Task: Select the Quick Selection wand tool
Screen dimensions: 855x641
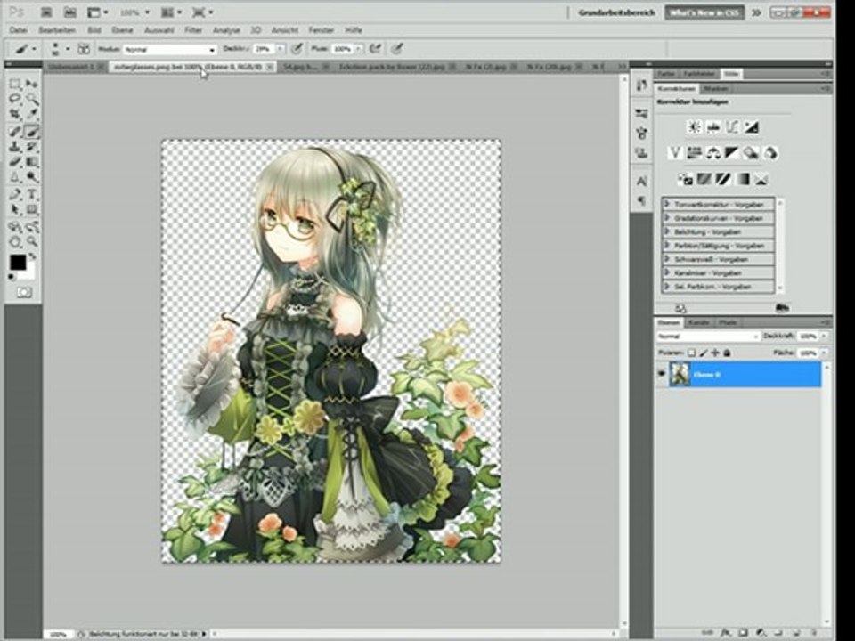Action: [x=32, y=99]
